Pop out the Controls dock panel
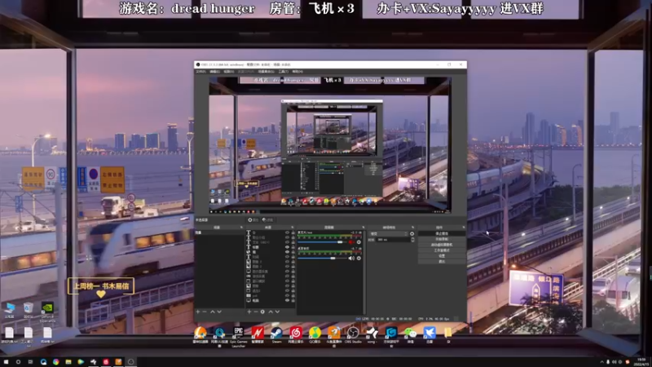Viewport: 652px width, 367px height. click(x=464, y=228)
